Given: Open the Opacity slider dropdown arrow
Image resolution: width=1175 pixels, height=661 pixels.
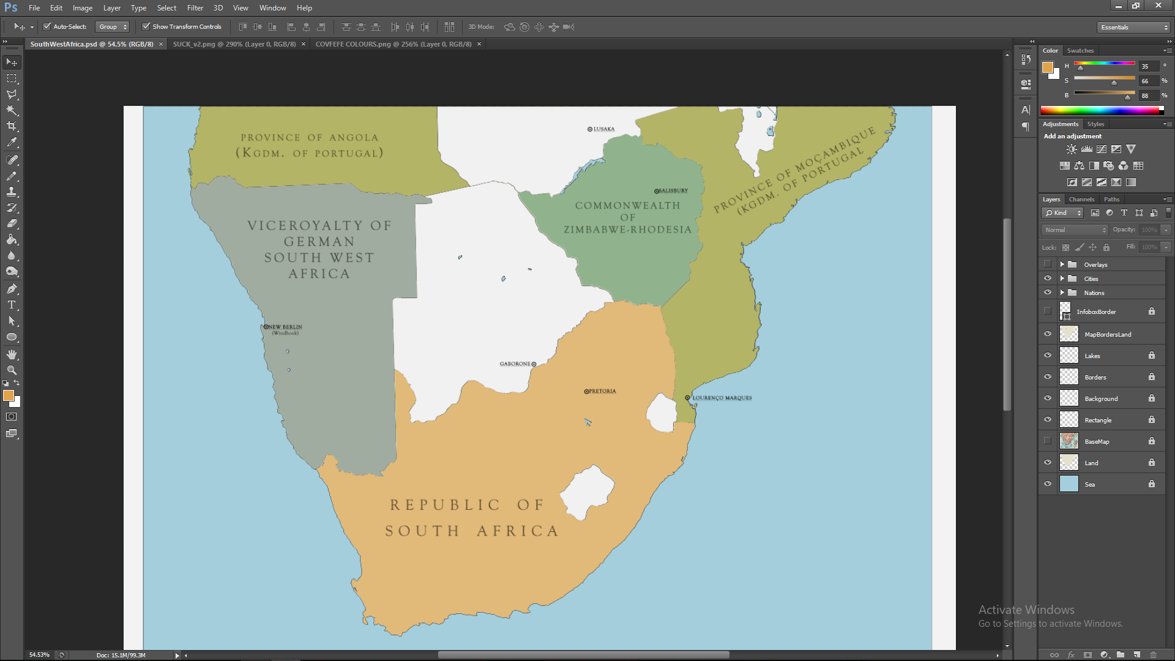Looking at the screenshot, I should click(1166, 230).
